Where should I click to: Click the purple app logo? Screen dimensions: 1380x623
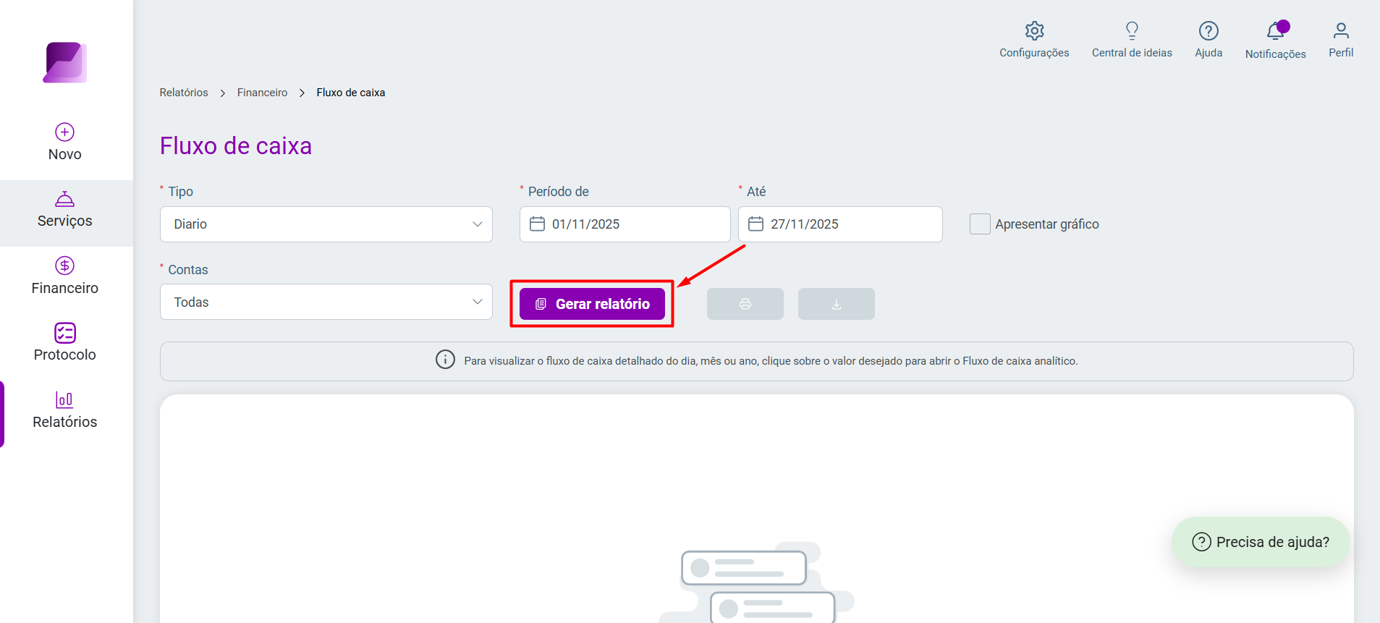click(65, 62)
